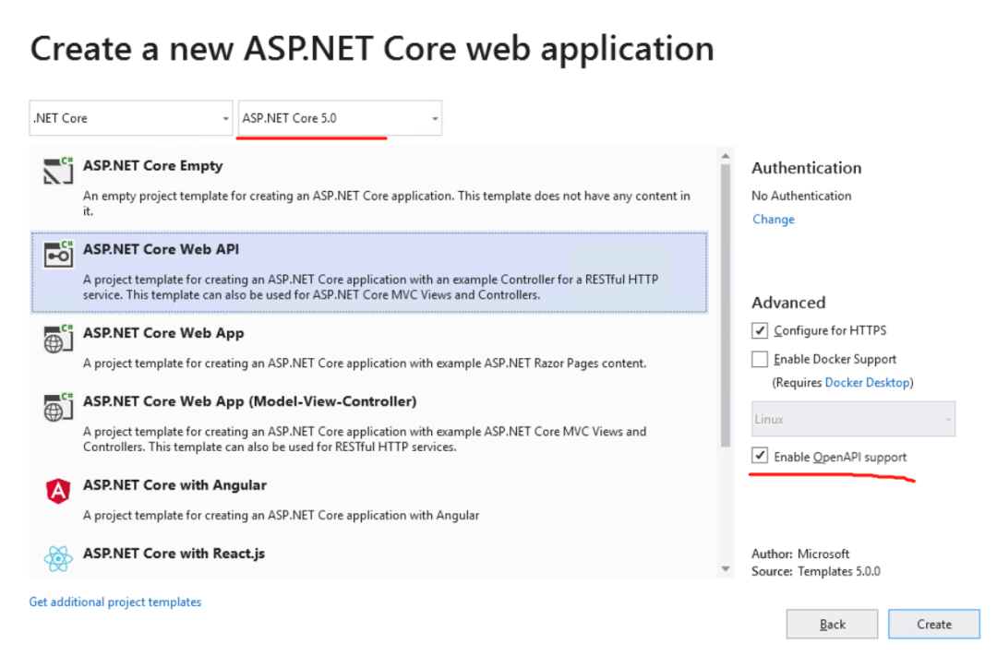This screenshot has height=656, width=997.
Task: Click the red Angular shield icon
Action: pos(58,491)
